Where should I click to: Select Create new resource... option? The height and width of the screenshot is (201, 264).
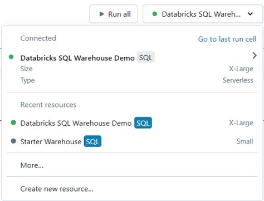57,189
